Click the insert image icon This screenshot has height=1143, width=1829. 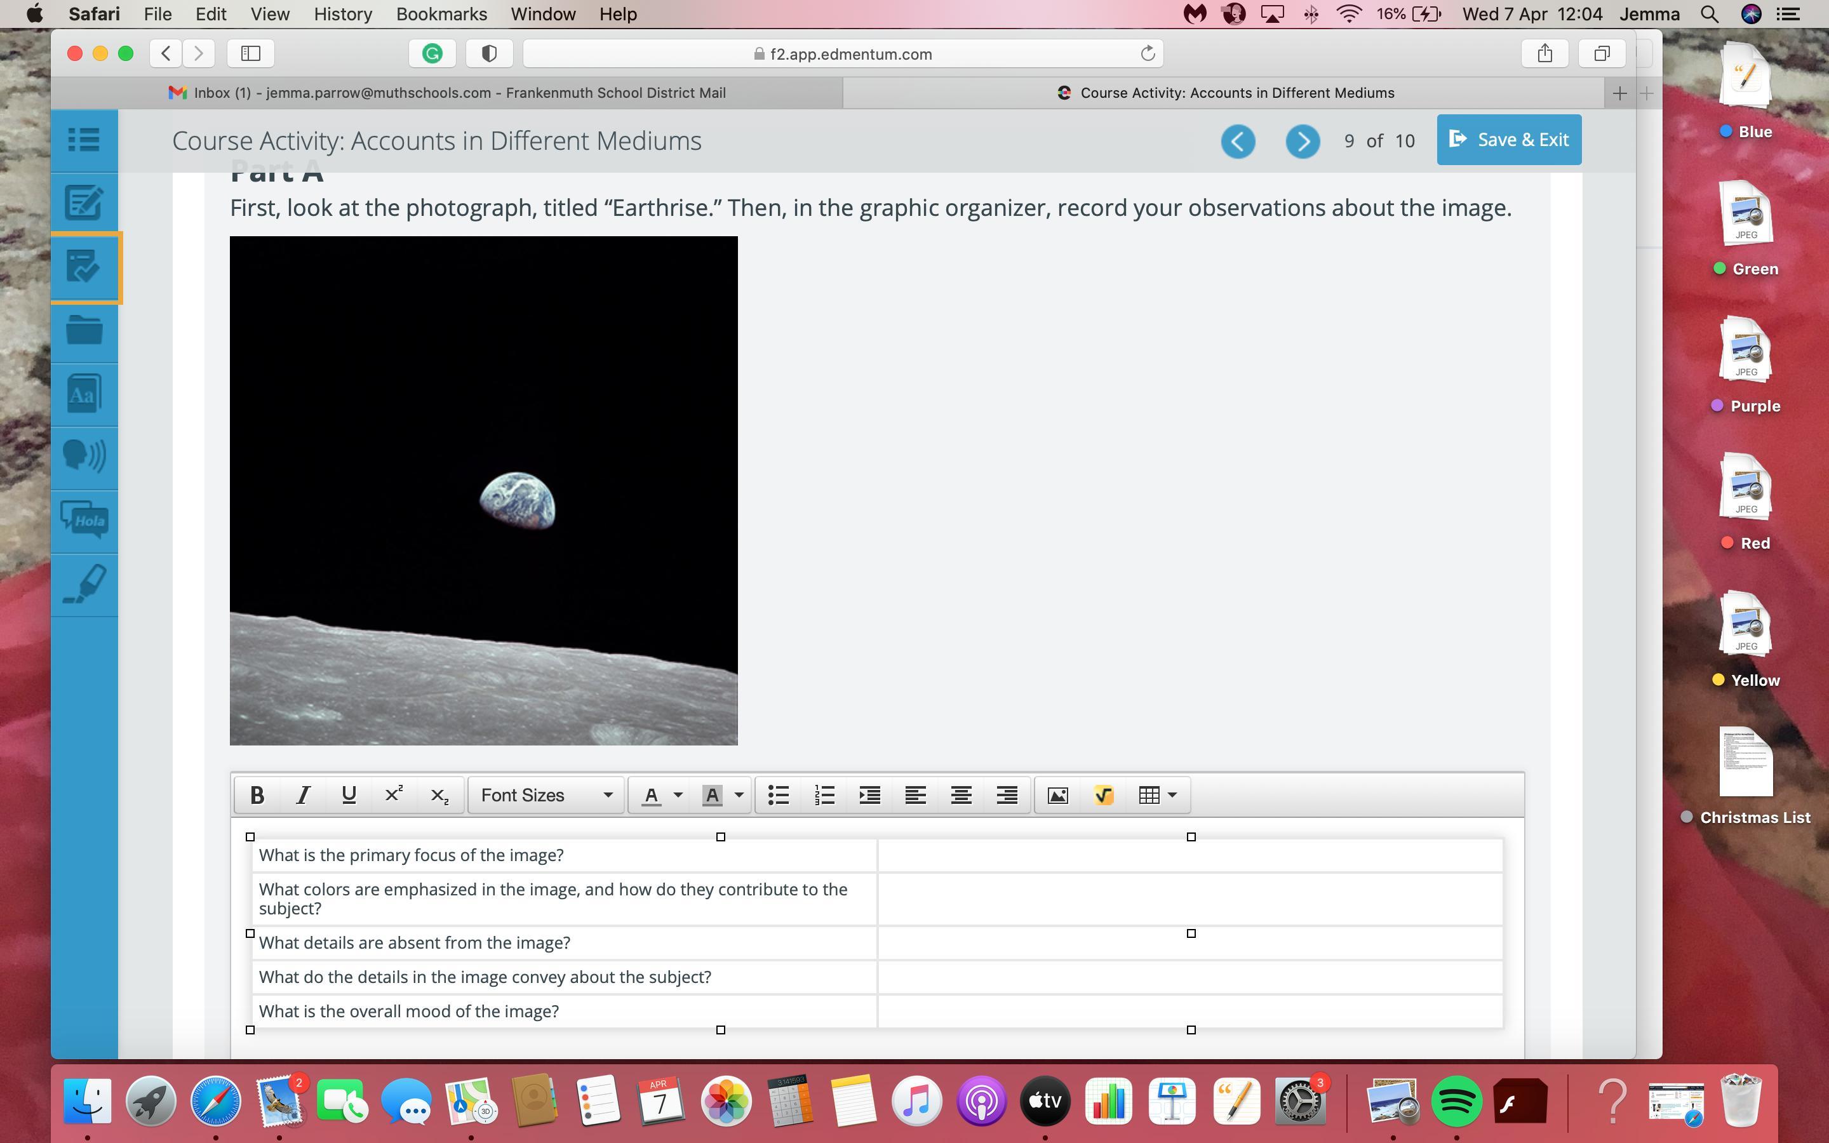click(x=1057, y=794)
